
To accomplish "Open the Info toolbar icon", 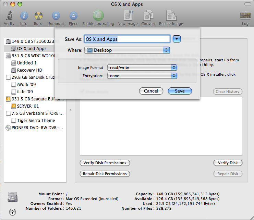I will click(24, 16).
